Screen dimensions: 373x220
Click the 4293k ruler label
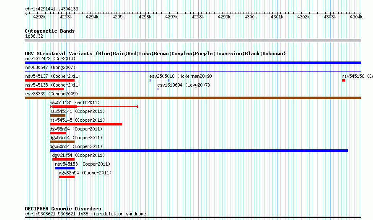pyautogui.click(x=66, y=17)
